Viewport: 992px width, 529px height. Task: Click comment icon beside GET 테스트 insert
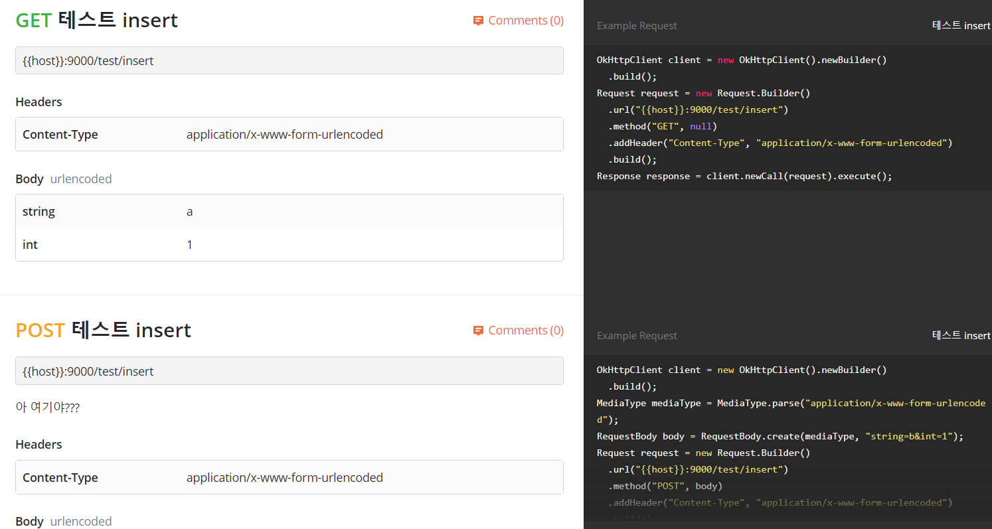tap(478, 21)
